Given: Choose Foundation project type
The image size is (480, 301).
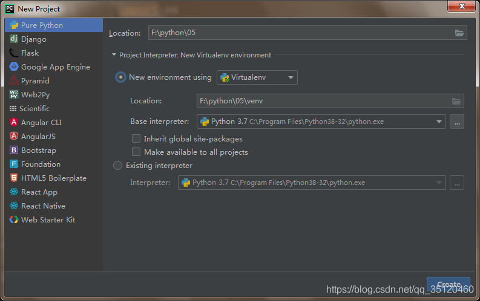Looking at the screenshot, I should tap(54, 164).
